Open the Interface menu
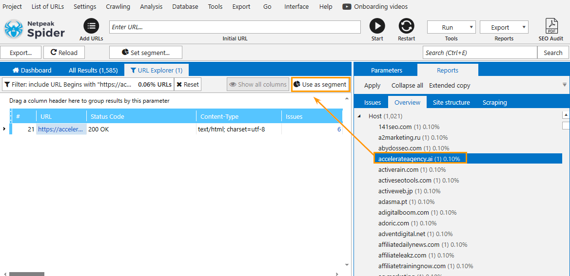 point(296,6)
